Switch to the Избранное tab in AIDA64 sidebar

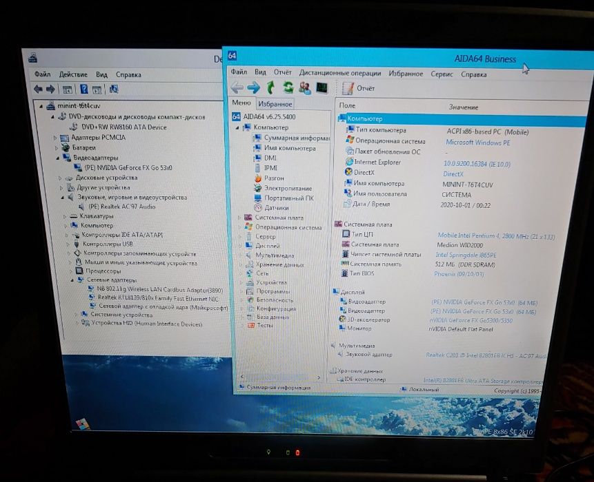click(x=275, y=104)
